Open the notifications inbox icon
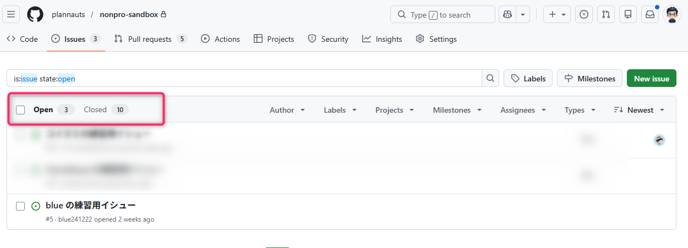The height and width of the screenshot is (248, 688). point(650,14)
